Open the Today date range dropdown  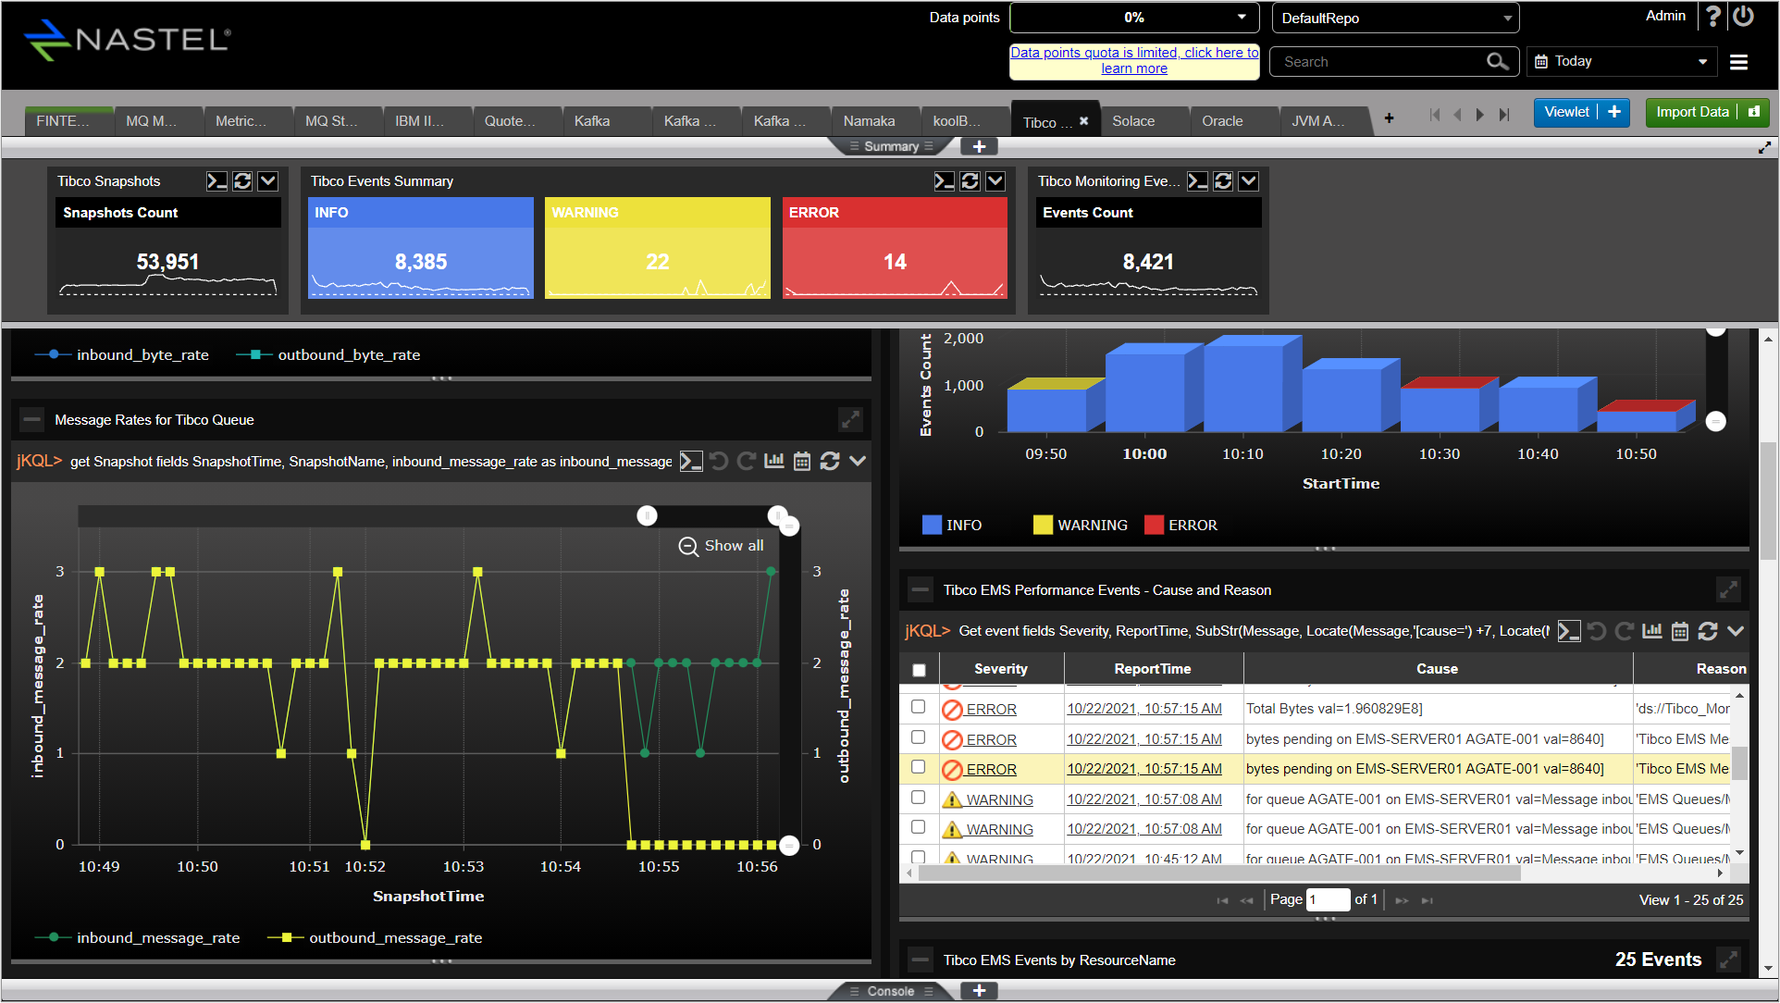click(x=1621, y=61)
